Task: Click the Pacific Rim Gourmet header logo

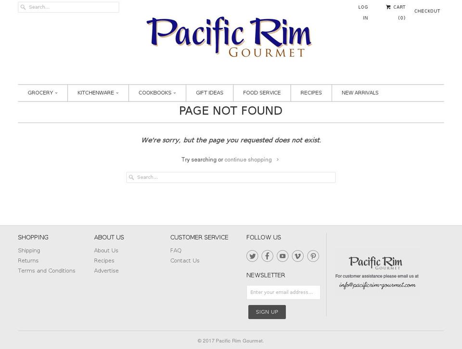Action: point(229,37)
